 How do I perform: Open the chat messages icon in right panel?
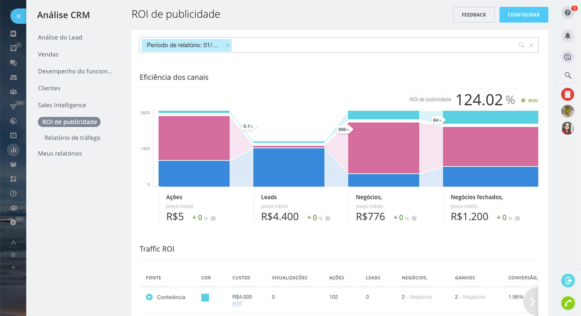(x=567, y=57)
